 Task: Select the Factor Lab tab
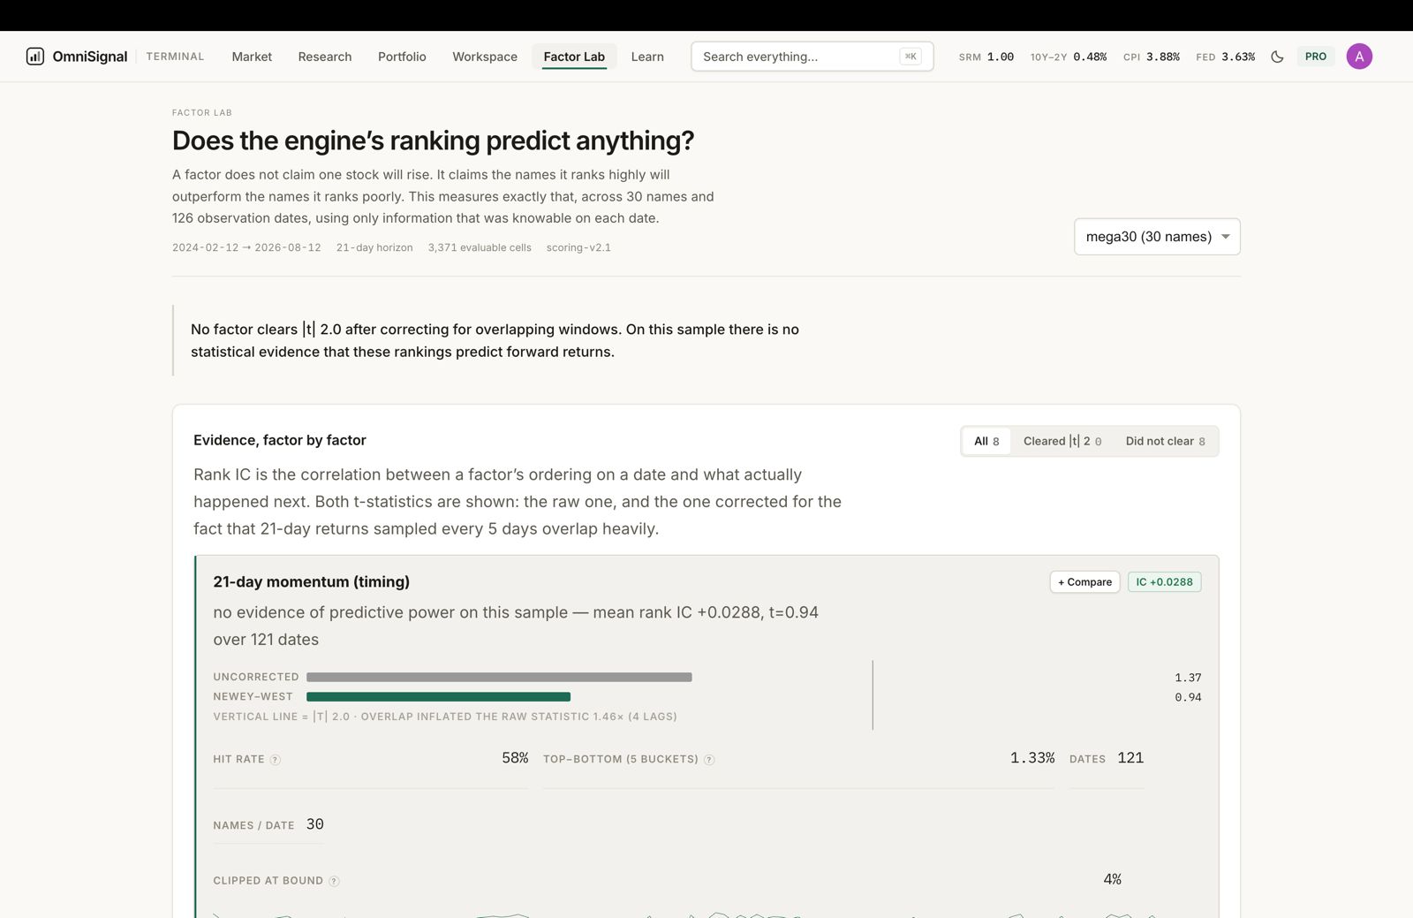click(x=574, y=57)
